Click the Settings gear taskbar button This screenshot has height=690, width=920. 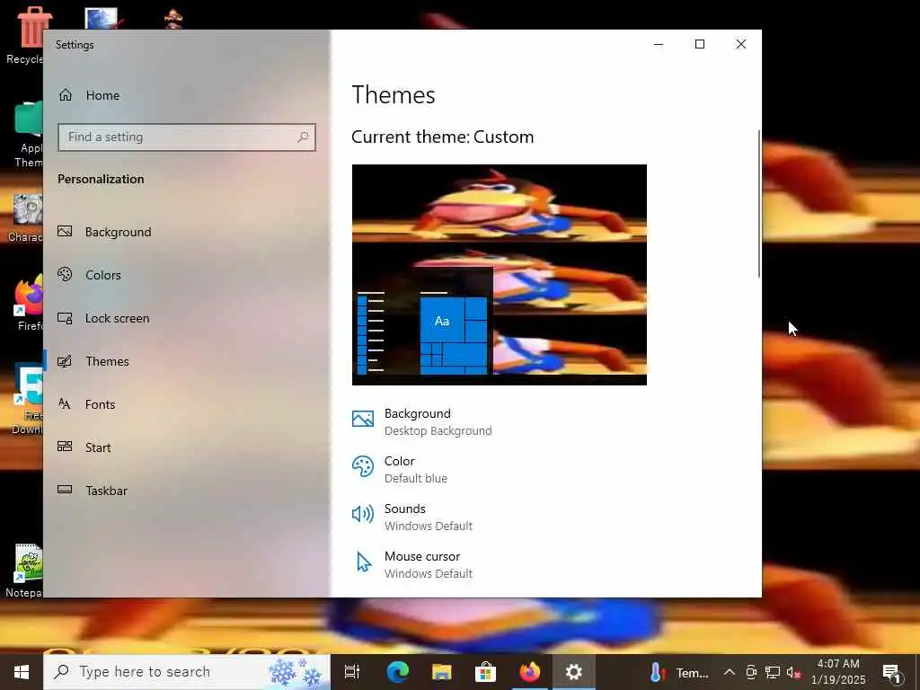[574, 672]
